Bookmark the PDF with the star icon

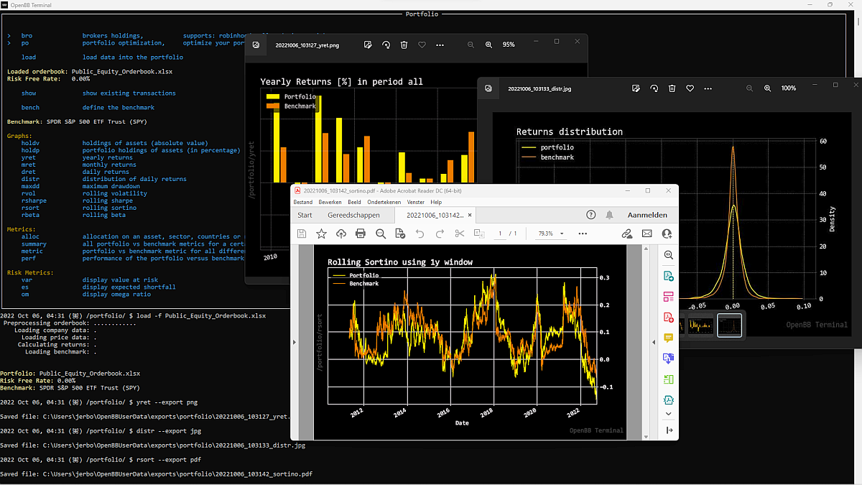(x=321, y=234)
